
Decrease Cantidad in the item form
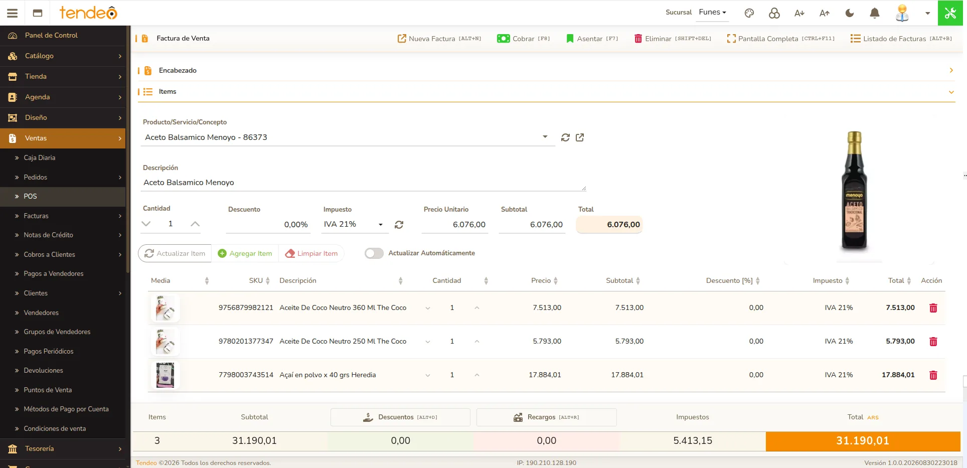(x=146, y=224)
